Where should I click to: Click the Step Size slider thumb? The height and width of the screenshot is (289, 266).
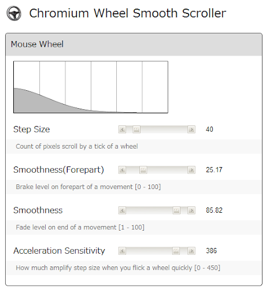point(136,129)
